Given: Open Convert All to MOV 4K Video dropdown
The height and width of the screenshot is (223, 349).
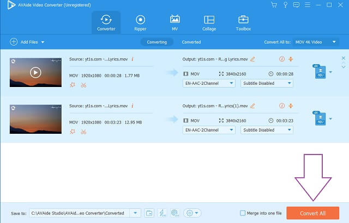Looking at the screenshot, I should pos(315,42).
